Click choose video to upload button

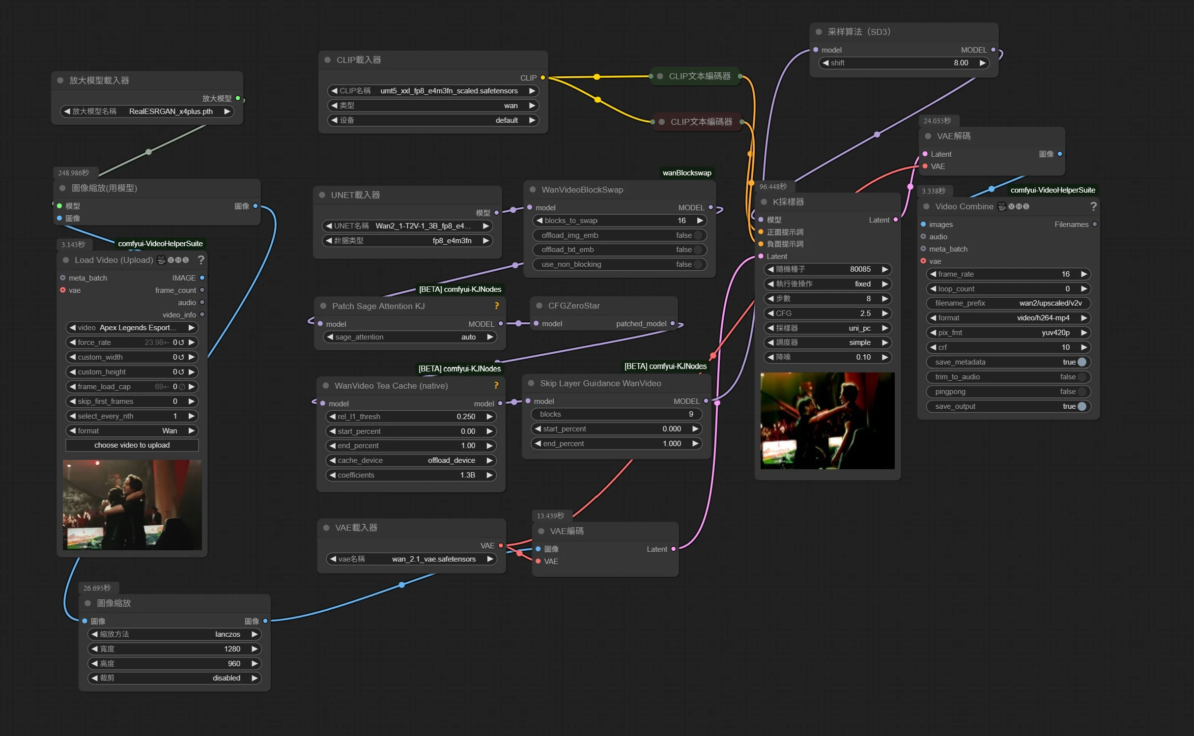(132, 445)
